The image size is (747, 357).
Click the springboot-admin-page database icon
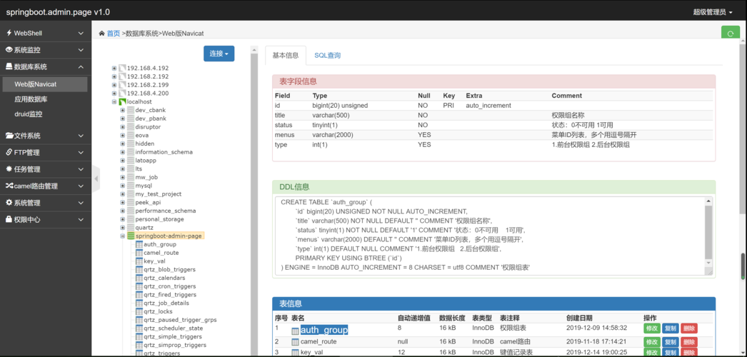[131, 236]
